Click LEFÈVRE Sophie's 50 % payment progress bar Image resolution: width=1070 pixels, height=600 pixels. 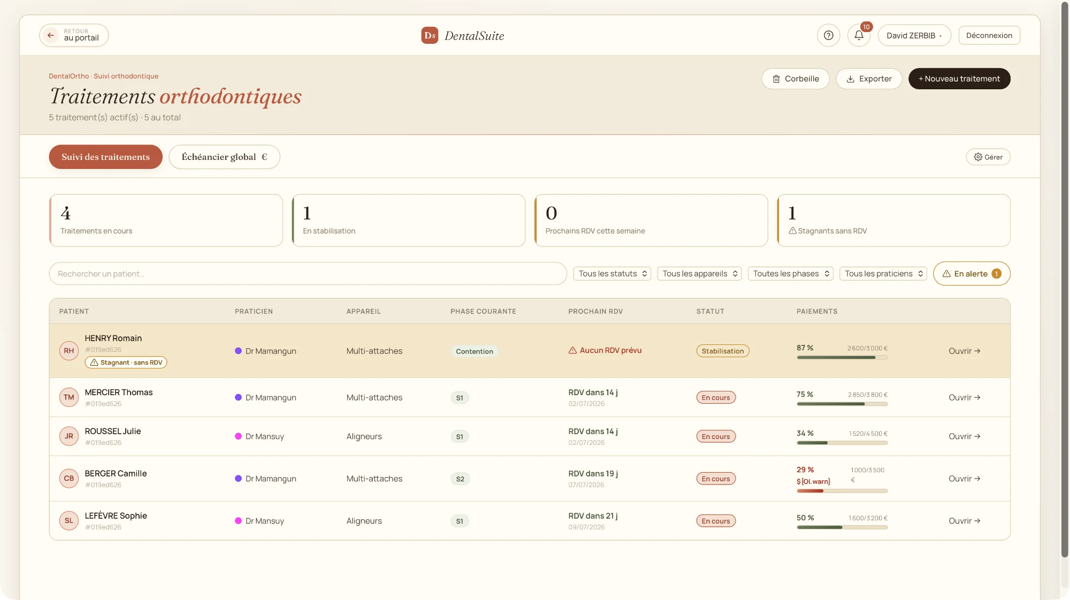click(842, 528)
